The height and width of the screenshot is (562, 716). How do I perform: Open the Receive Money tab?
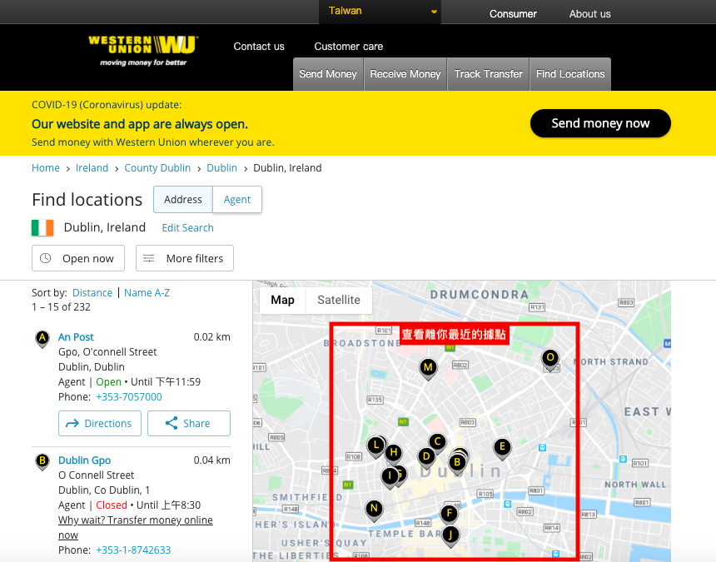405,74
